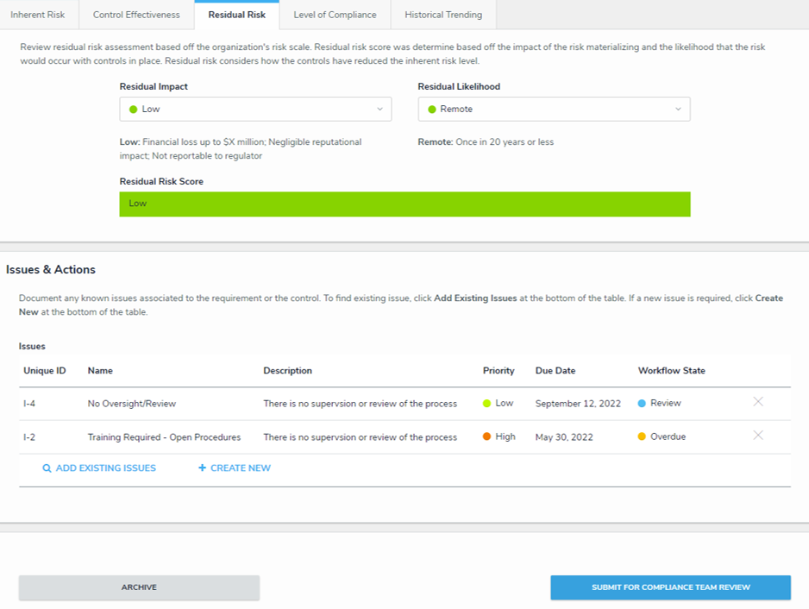Screen dimensions: 809x609
Task: Click the blue Review workflow state dot
Action: (x=643, y=403)
